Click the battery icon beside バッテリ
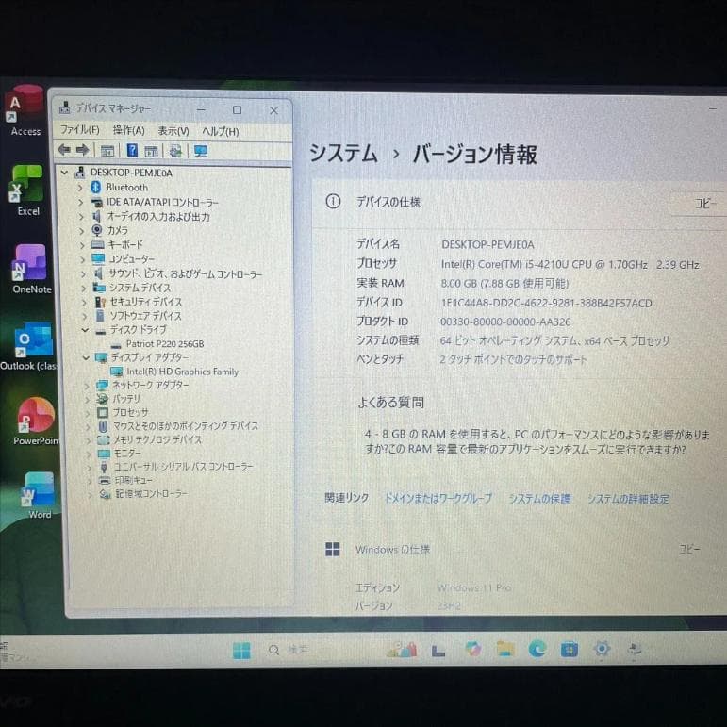 point(102,398)
